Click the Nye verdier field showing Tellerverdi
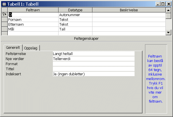173x117 pixels. pos(94,59)
